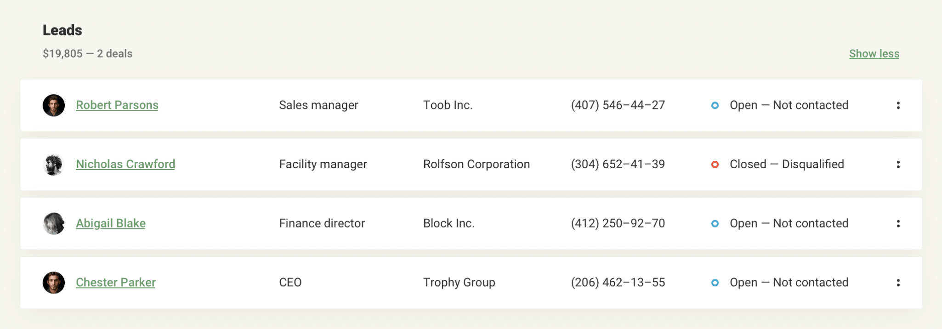The height and width of the screenshot is (329, 942).
Task: Click the blue status dot for Robert Parsons
Action: [x=715, y=105]
